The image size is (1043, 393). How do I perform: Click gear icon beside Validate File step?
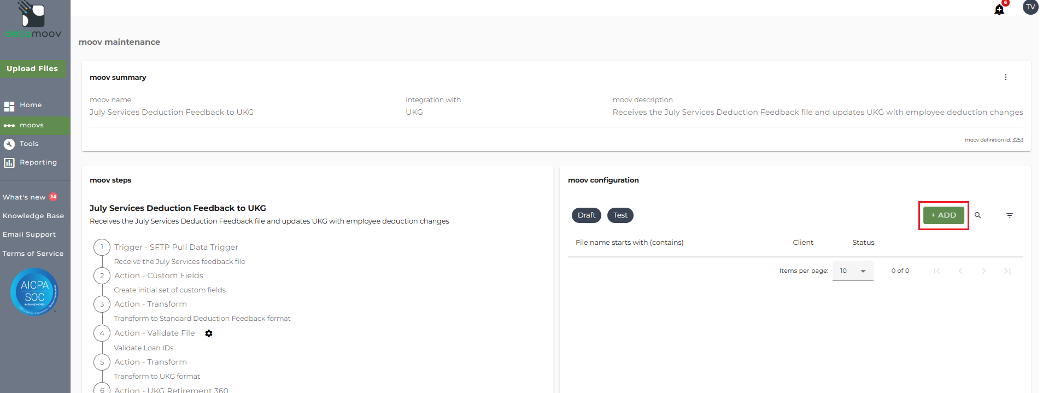[209, 333]
